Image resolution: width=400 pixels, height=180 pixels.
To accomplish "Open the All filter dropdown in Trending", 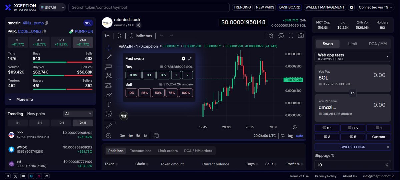I will coord(78,114).
